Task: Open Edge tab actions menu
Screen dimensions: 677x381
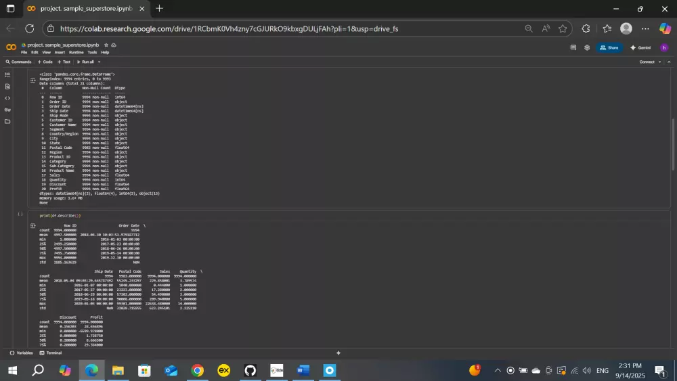Action: tap(10, 8)
